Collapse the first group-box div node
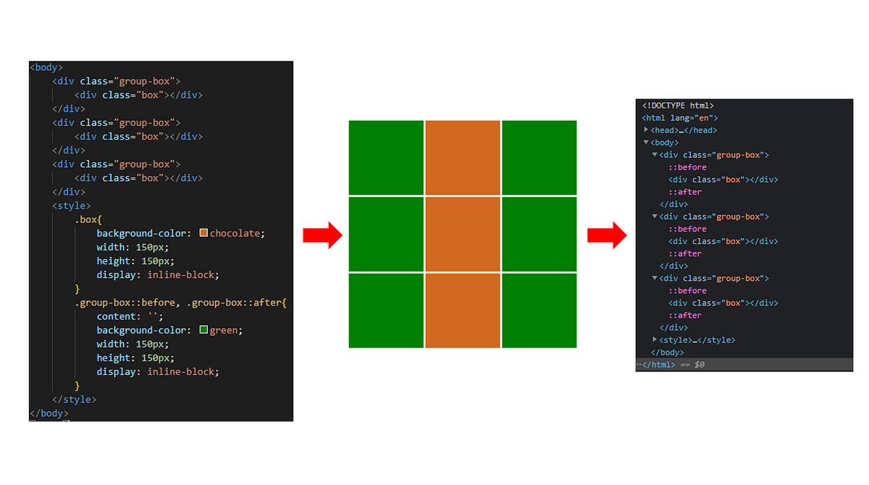 point(655,154)
